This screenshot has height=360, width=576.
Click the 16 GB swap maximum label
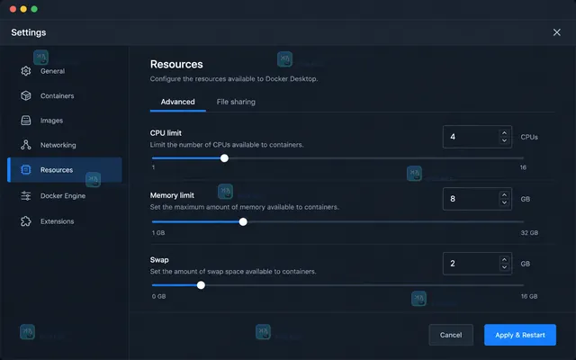(529, 296)
